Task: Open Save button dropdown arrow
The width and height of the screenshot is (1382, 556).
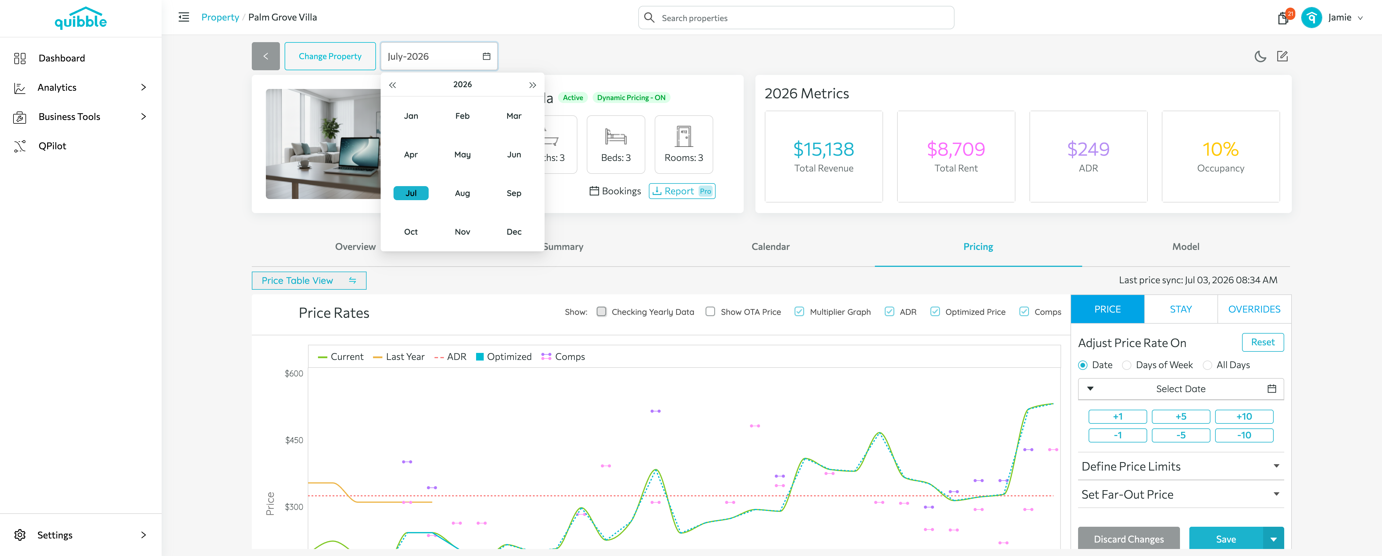Action: pos(1274,539)
